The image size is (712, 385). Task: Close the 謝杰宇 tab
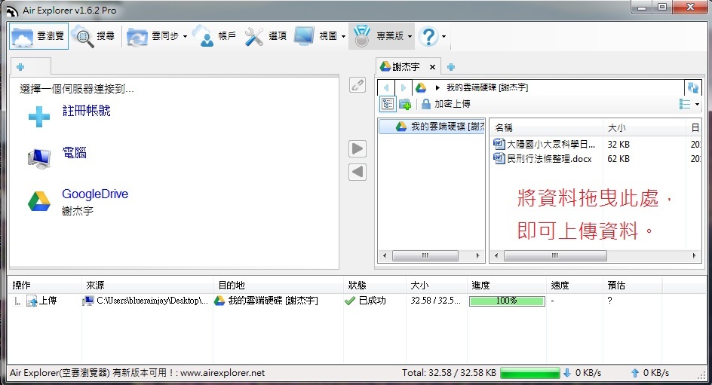[x=432, y=67]
